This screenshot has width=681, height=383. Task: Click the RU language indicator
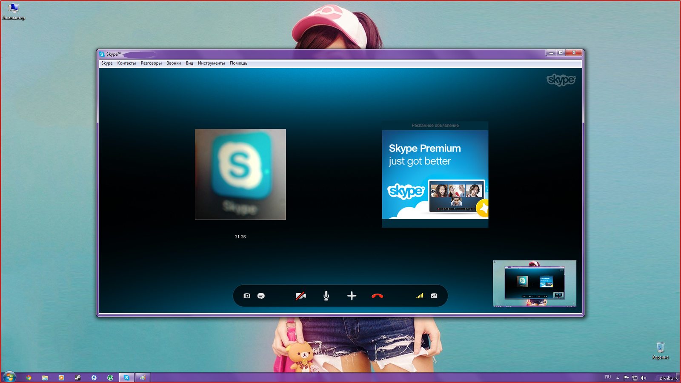(x=608, y=377)
